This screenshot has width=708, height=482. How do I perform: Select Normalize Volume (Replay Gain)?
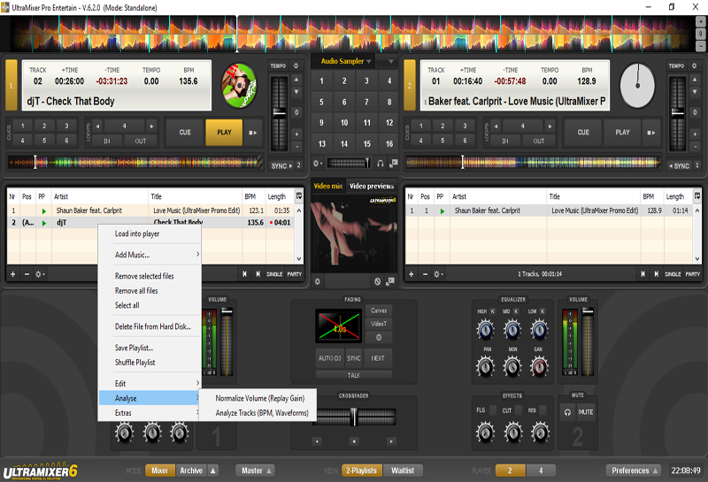click(x=259, y=398)
